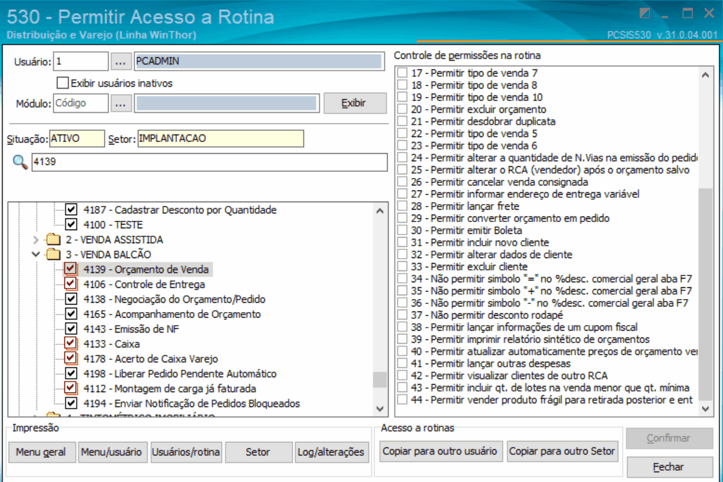Select permission text 39 - Permitir imprimir relatório sintético
The image size is (723, 482).
tap(530, 339)
